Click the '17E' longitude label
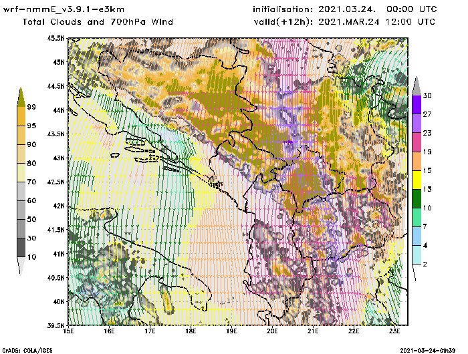The height and width of the screenshot is (354, 468). [150, 331]
